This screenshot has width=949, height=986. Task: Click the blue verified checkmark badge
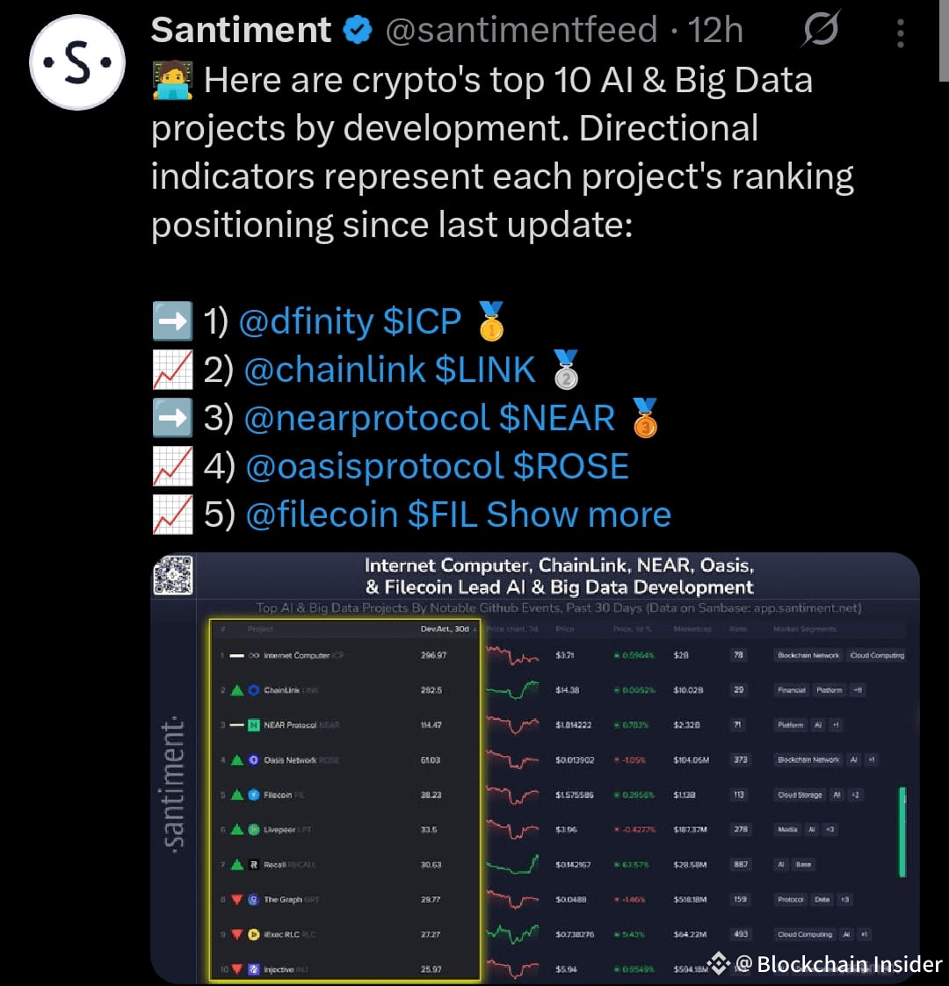point(355,29)
